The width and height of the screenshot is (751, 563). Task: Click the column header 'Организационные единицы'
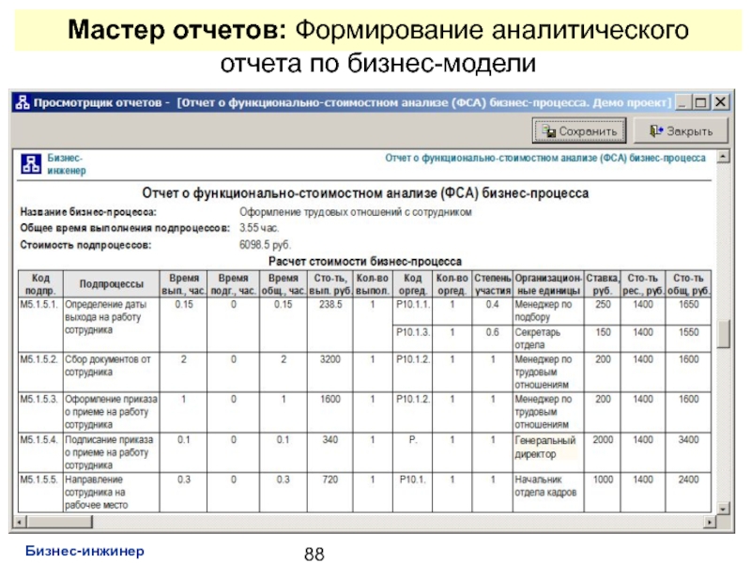pos(548,284)
